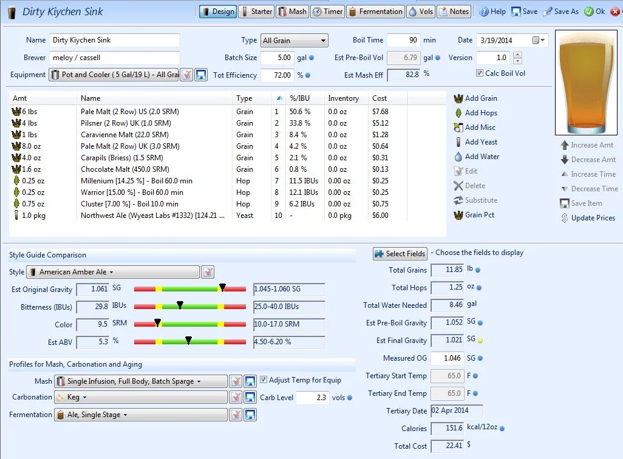Select the Northwest Ale yeast row
Viewport: 623px width, 459px height.
[227, 216]
